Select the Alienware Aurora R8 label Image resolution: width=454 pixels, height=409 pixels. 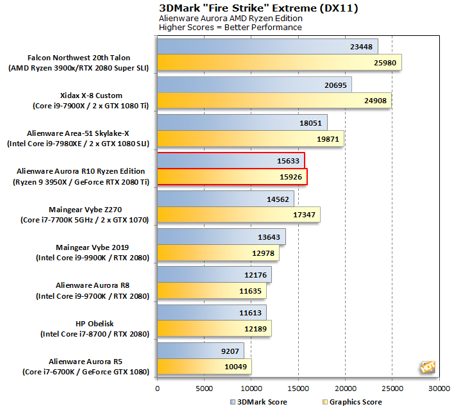coord(92,285)
